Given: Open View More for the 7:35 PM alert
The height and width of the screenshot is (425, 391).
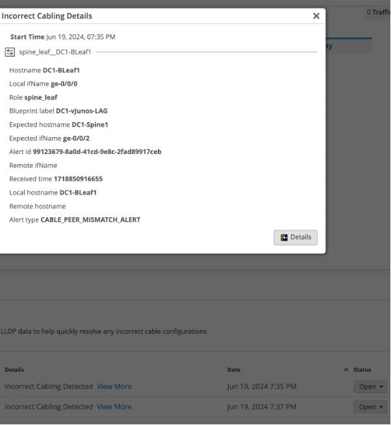Looking at the screenshot, I should 114,387.
